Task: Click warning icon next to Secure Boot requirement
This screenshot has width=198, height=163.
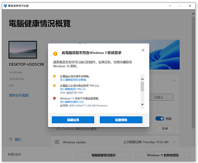Action: pyautogui.click(x=54, y=76)
